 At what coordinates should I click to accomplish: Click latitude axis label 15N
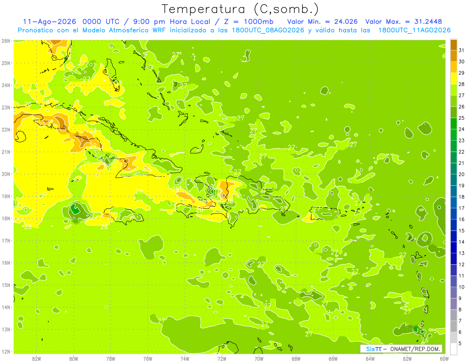click(x=6, y=285)
